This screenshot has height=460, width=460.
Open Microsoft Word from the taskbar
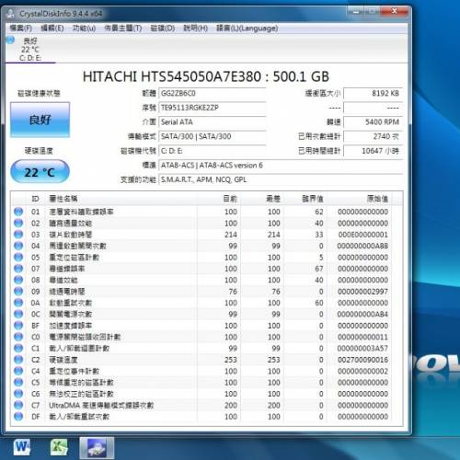[x=22, y=447]
